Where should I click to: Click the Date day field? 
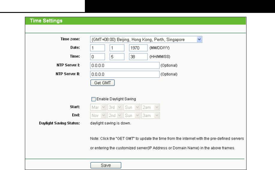pos(117,48)
